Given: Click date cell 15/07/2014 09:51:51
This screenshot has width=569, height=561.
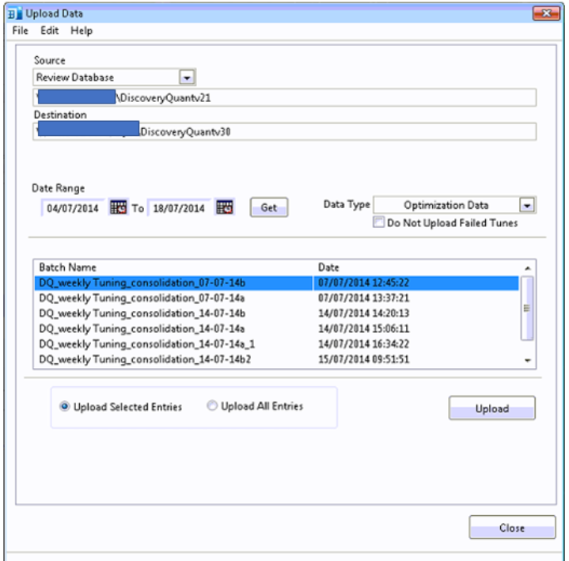Looking at the screenshot, I should (363, 359).
